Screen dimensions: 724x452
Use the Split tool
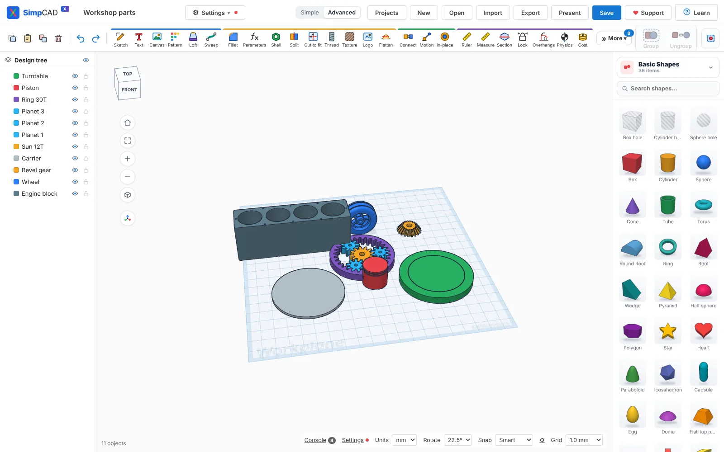click(x=294, y=39)
